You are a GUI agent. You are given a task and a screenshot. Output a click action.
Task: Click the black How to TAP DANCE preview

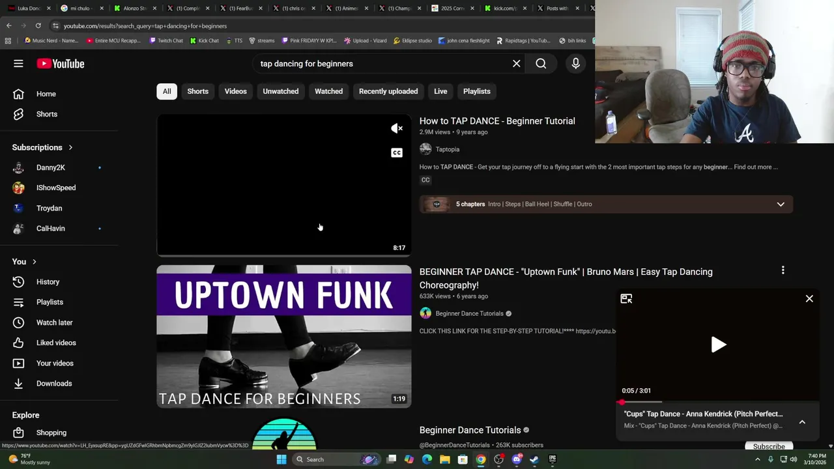point(284,185)
